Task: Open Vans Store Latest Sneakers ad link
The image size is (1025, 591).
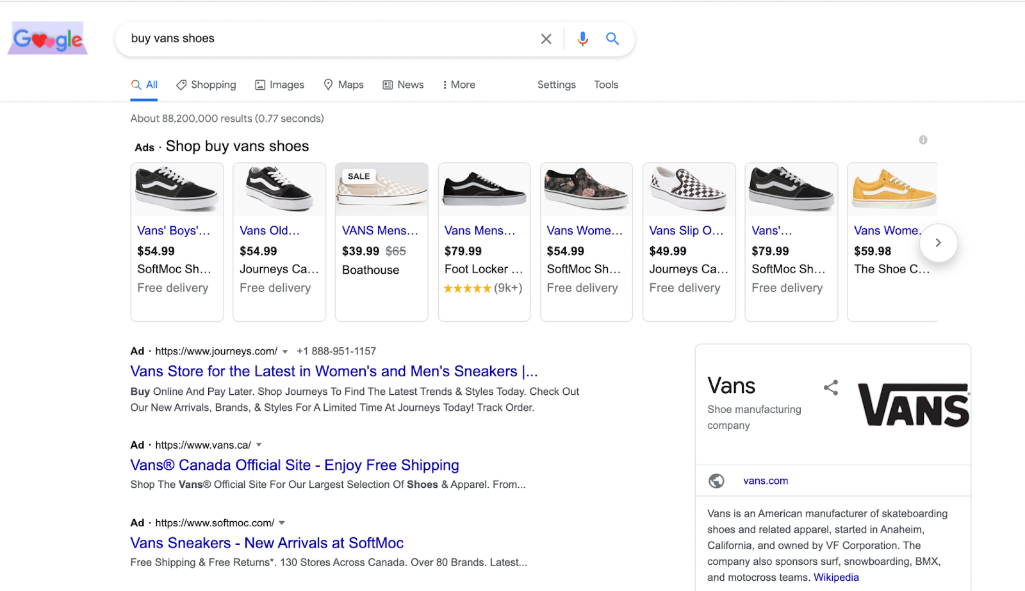Action: (x=334, y=372)
